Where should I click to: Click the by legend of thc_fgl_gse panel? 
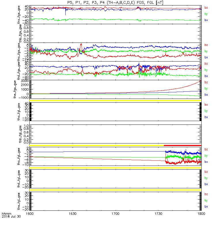(206, 156)
